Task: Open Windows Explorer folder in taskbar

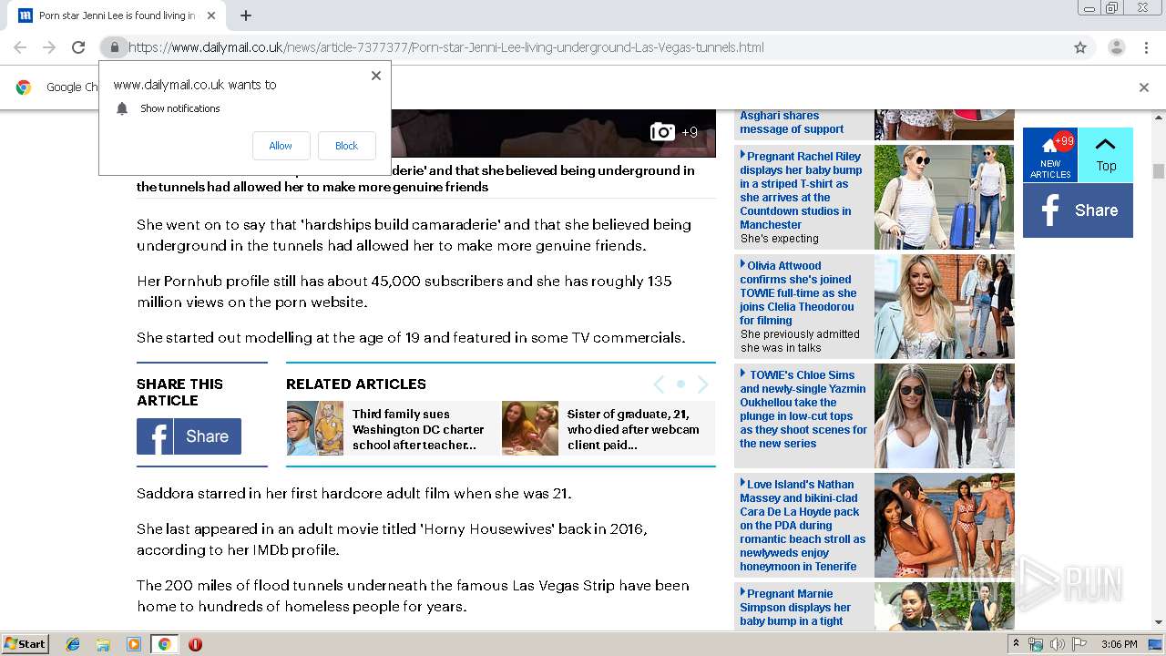Action: (x=103, y=644)
